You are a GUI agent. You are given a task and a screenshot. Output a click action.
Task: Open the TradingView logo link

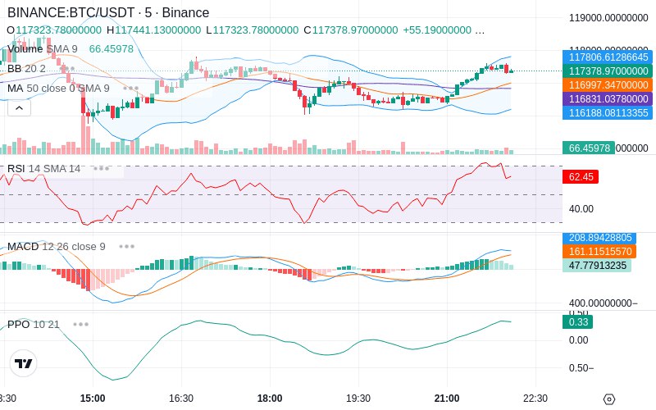pyautogui.click(x=23, y=363)
